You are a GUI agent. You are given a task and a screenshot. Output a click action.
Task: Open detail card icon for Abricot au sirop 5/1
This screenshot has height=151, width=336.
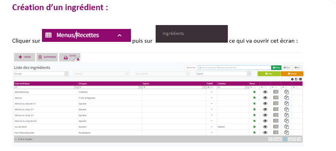tap(276, 115)
